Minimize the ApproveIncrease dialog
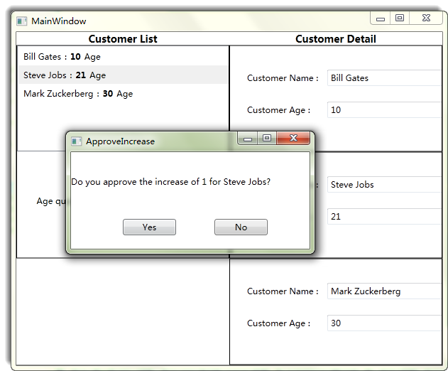The width and height of the screenshot is (448, 371). click(248, 139)
